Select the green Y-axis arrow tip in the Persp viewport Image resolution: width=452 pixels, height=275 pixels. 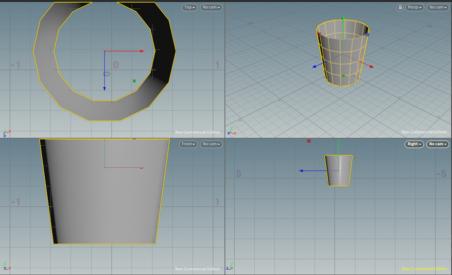(343, 18)
